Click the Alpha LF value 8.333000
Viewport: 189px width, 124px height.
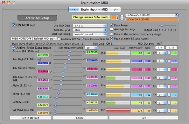43,89
